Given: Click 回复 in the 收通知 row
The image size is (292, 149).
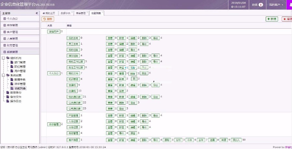Looking at the screenshot, I should tap(121, 91).
